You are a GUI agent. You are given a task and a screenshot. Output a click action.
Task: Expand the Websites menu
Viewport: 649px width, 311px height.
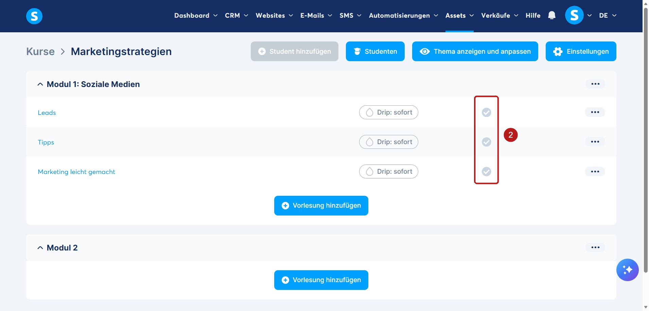coord(274,15)
